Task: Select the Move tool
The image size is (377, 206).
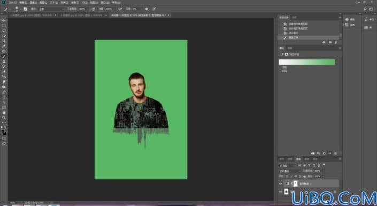Action: [4, 20]
